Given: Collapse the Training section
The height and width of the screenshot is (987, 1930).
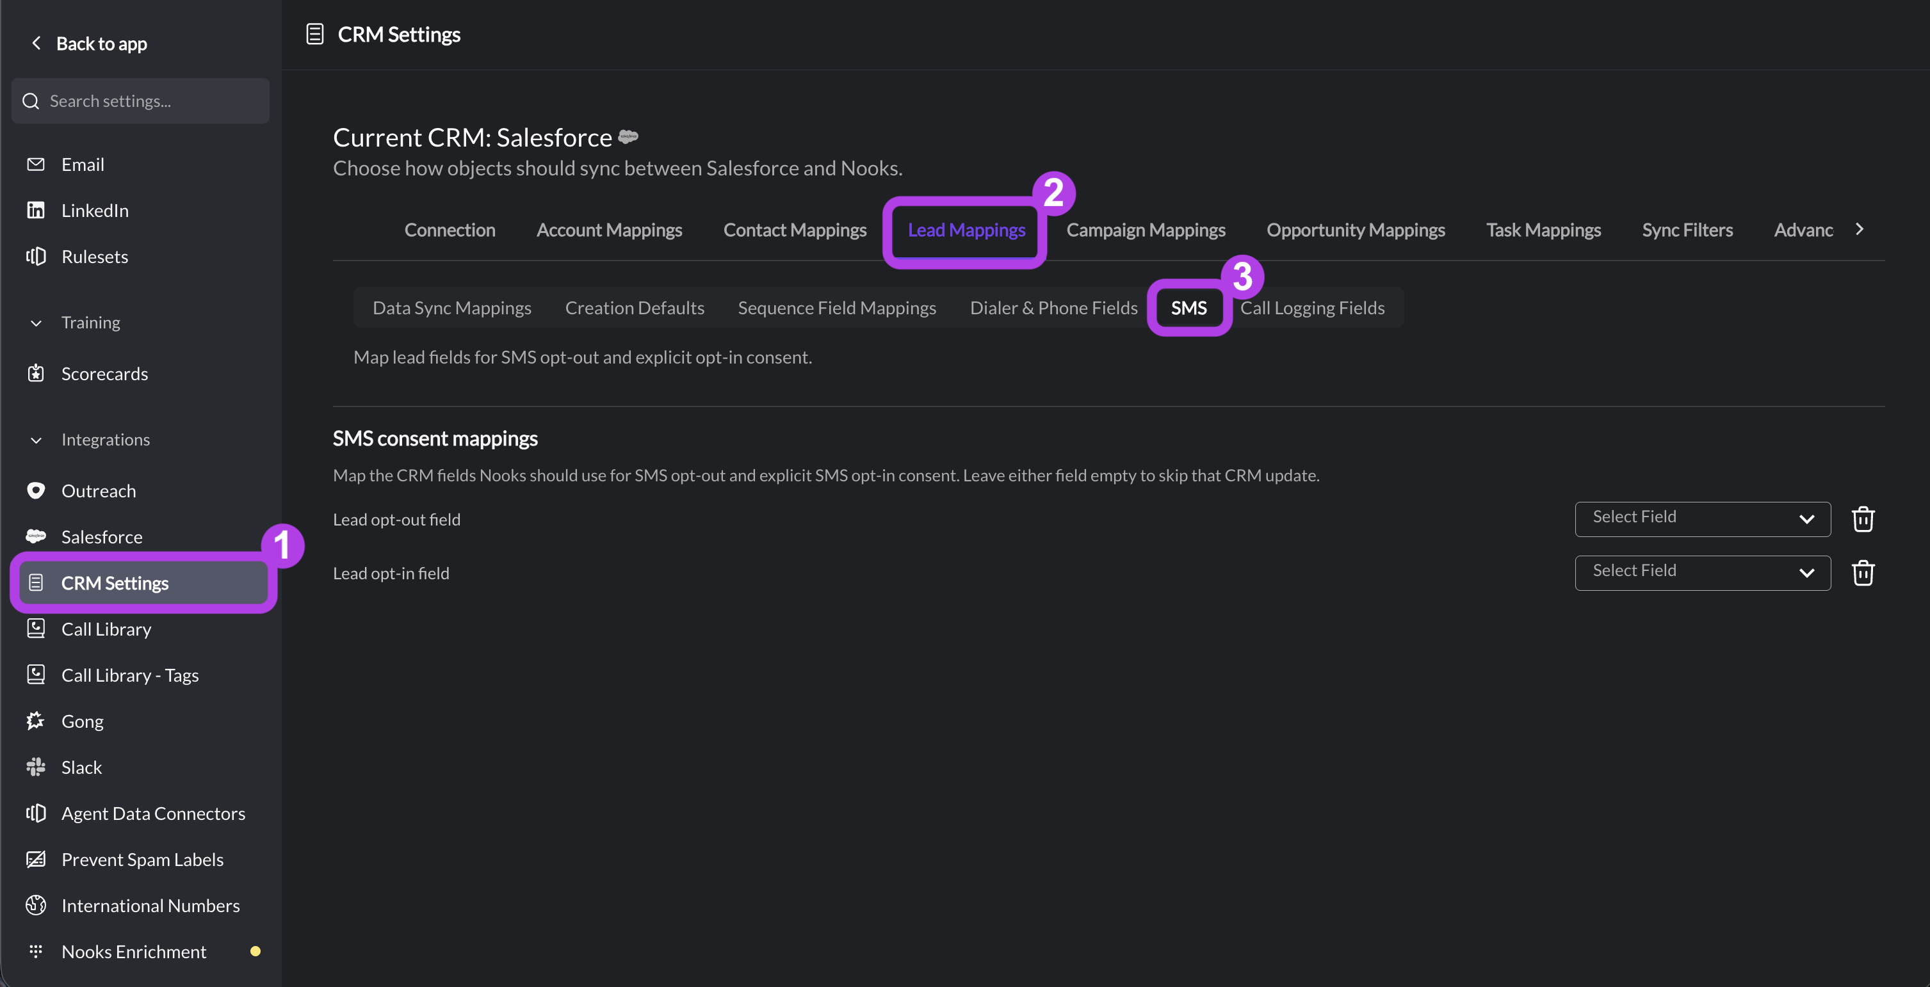Looking at the screenshot, I should click(x=35, y=323).
